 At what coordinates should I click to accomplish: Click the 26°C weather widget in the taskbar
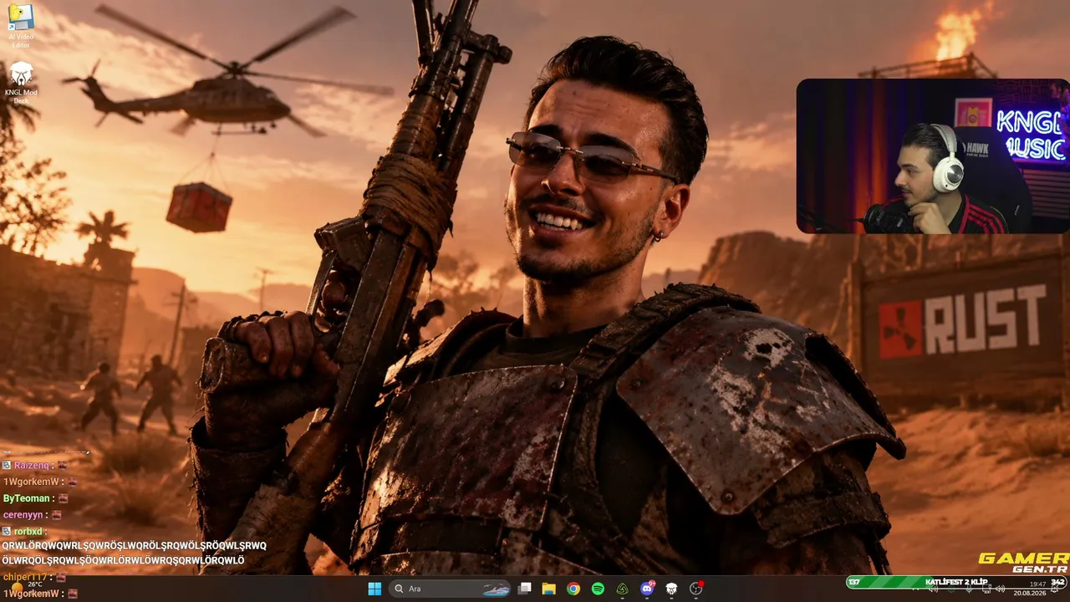click(x=27, y=587)
